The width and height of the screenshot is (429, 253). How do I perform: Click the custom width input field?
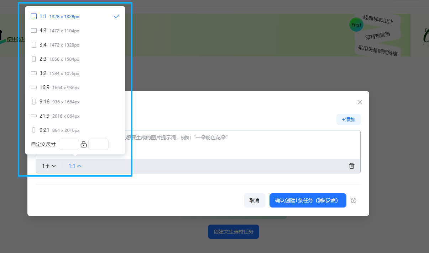(69, 144)
